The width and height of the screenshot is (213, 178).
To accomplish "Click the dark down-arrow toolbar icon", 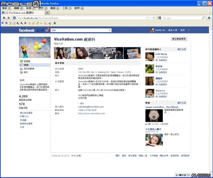I will [x=55, y=23].
